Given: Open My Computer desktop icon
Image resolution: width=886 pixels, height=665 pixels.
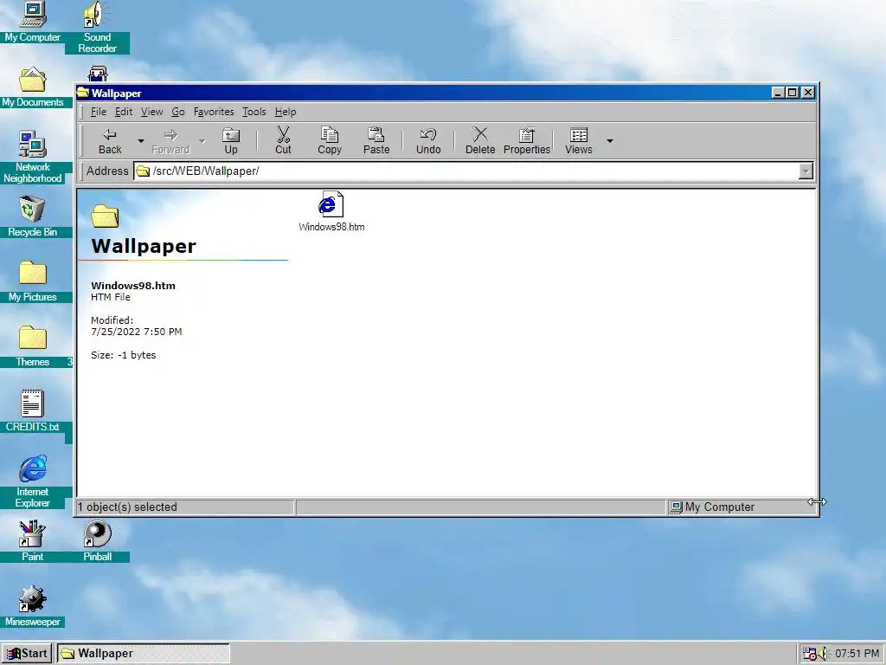Looking at the screenshot, I should [32, 22].
